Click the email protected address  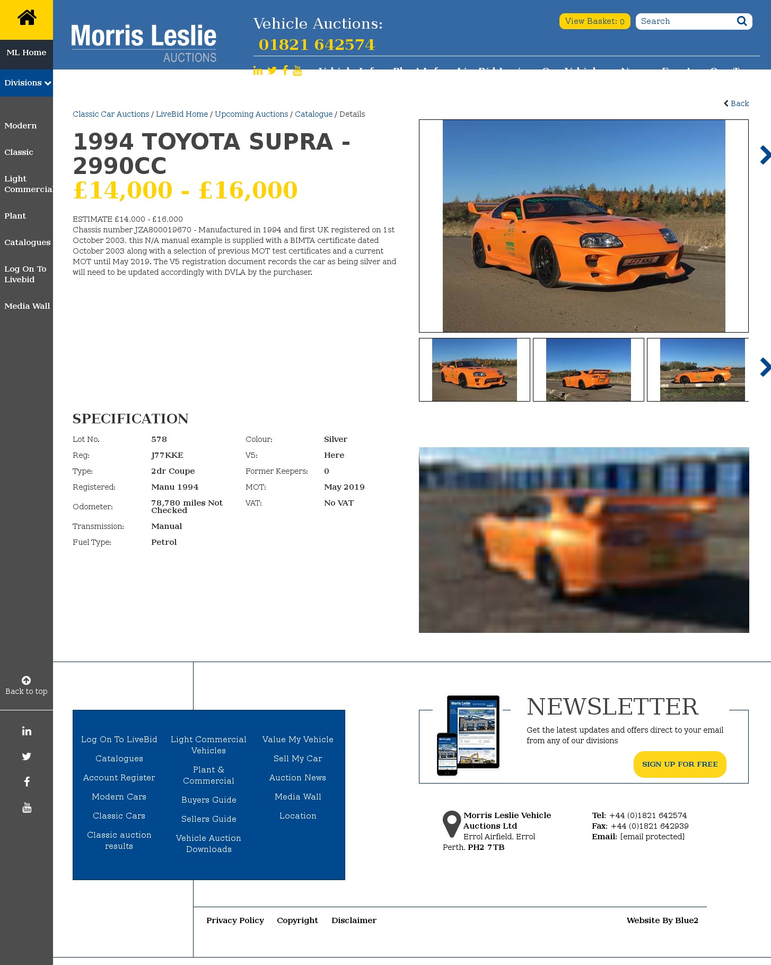[652, 837]
